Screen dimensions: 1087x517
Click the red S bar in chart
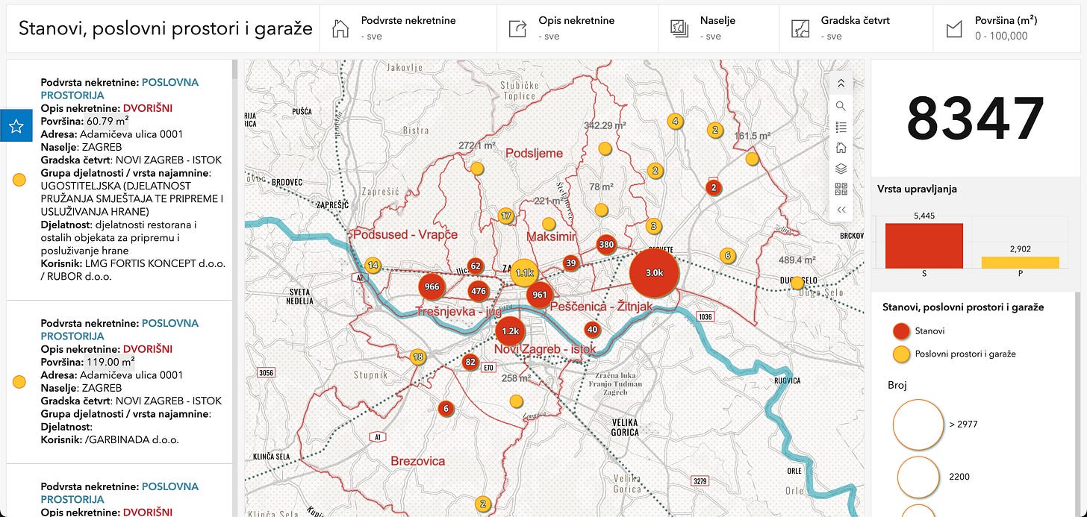point(924,245)
